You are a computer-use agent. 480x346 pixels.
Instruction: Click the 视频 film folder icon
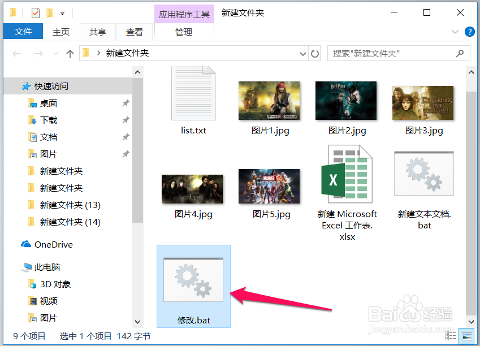(32, 301)
